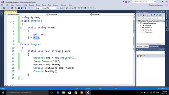Click the Open File toolbar icon
The height and width of the screenshot is (95, 169).
point(16,8)
